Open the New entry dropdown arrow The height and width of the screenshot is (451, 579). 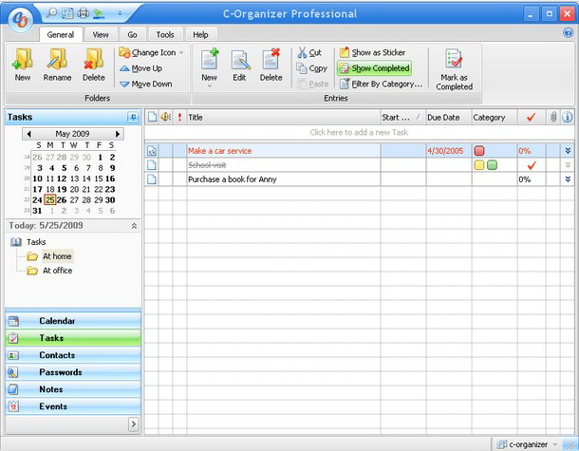pos(210,85)
